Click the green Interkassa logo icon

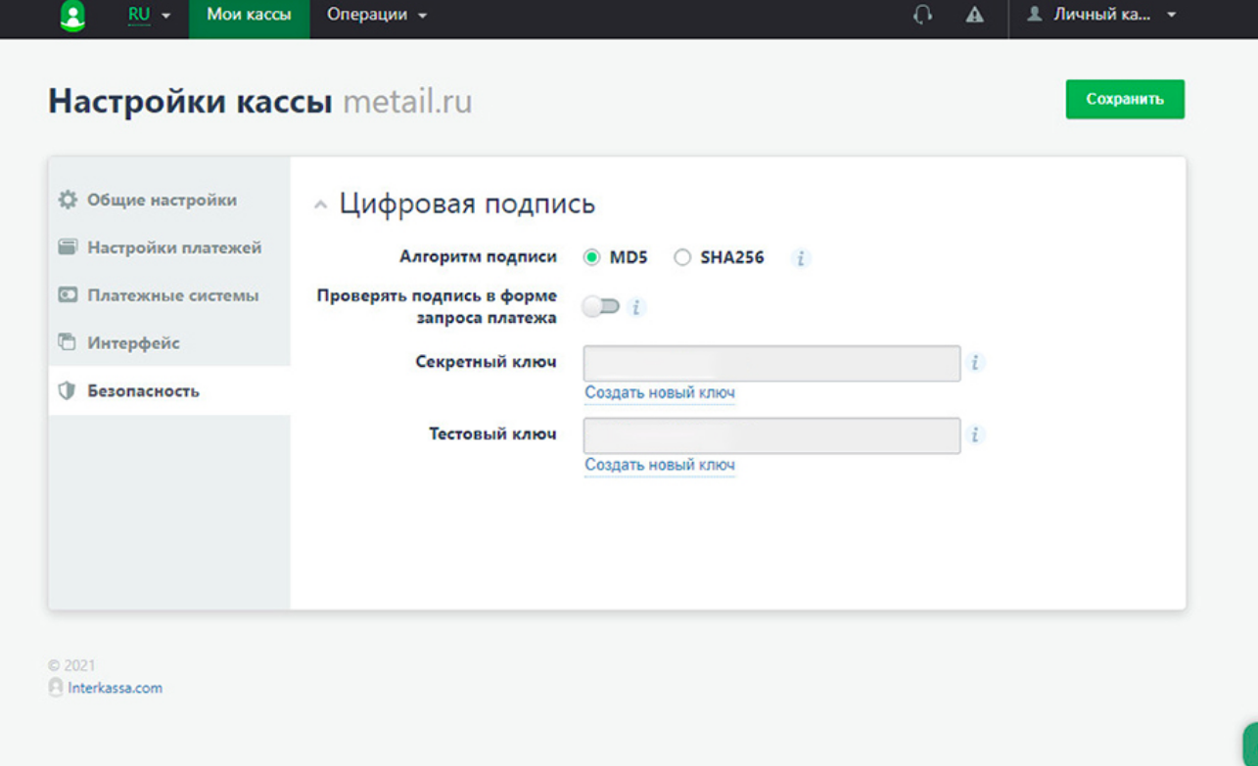[72, 16]
